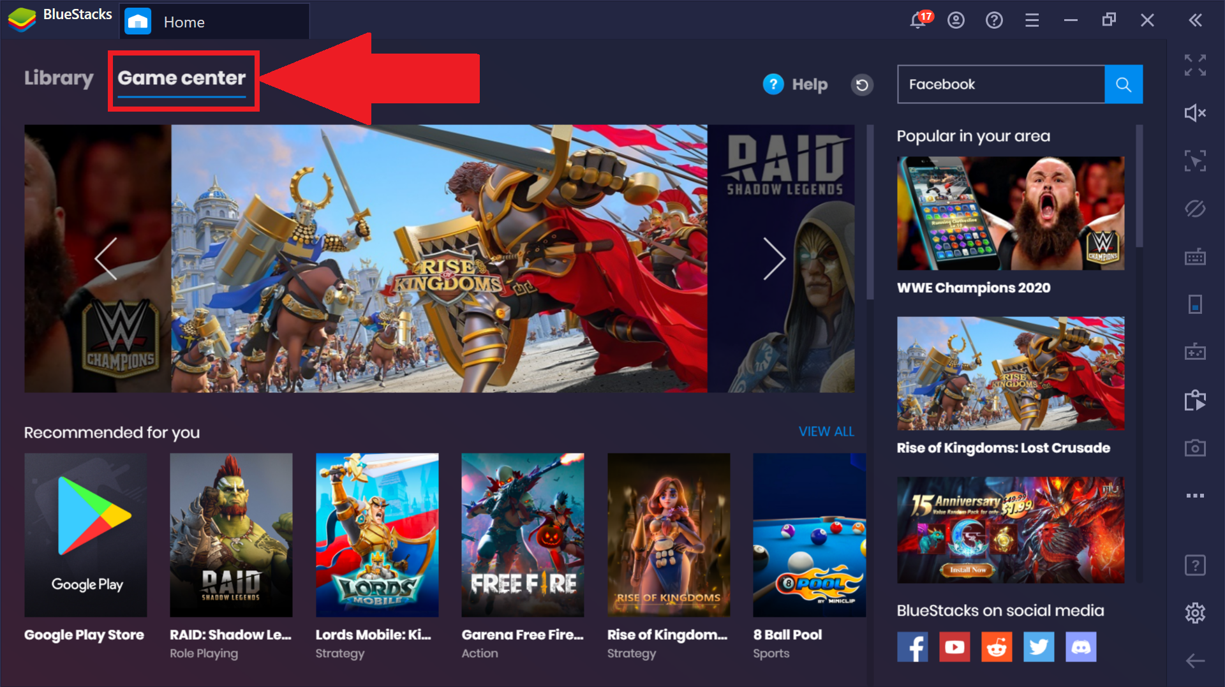Click the Help link
Image resolution: width=1225 pixels, height=687 pixels.
(x=796, y=84)
